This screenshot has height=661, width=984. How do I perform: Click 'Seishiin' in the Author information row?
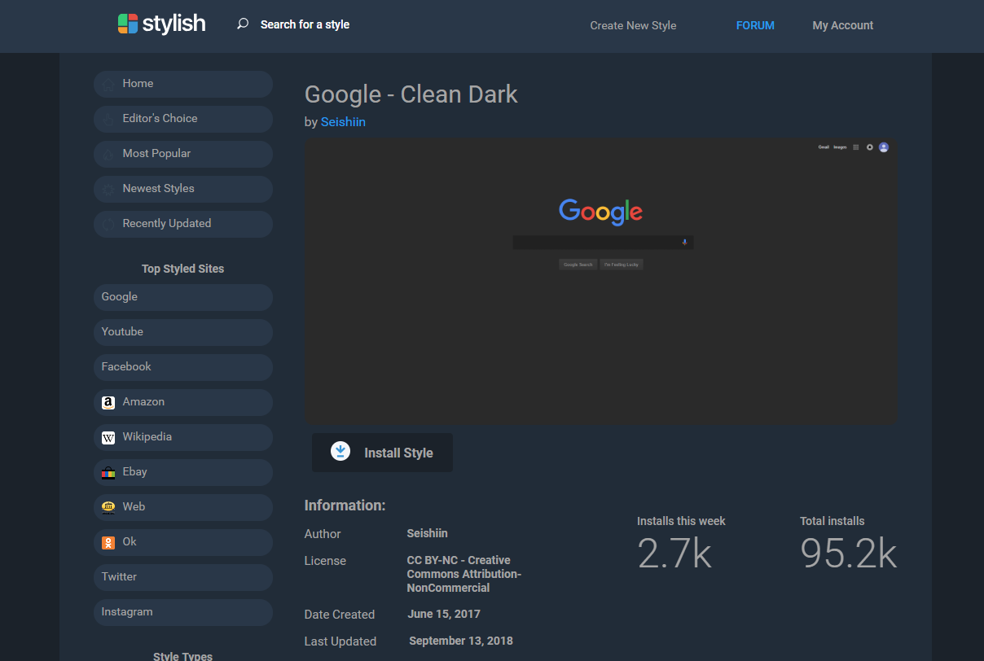coord(428,533)
